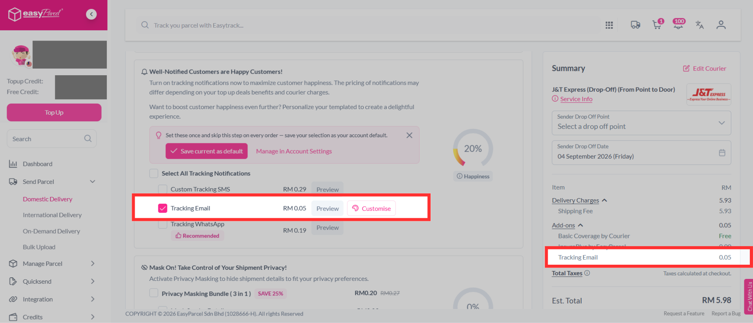Viewport: 753px width, 323px height.
Task: Collapse the sidebar with the arrow button
Action: 91,14
